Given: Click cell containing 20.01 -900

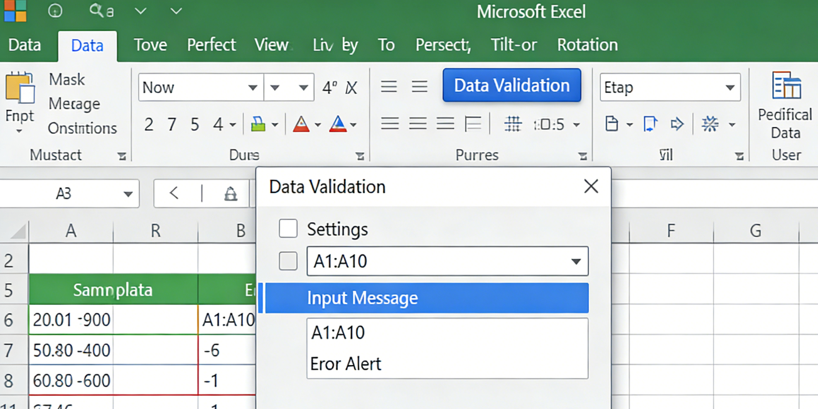Looking at the screenshot, I should tap(71, 320).
